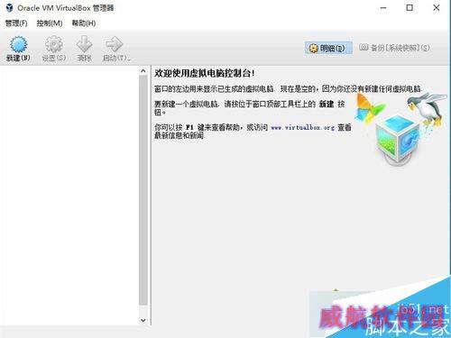Close the VirtualBox manager window
Screen dimensions: 451x338
(x=437, y=8)
